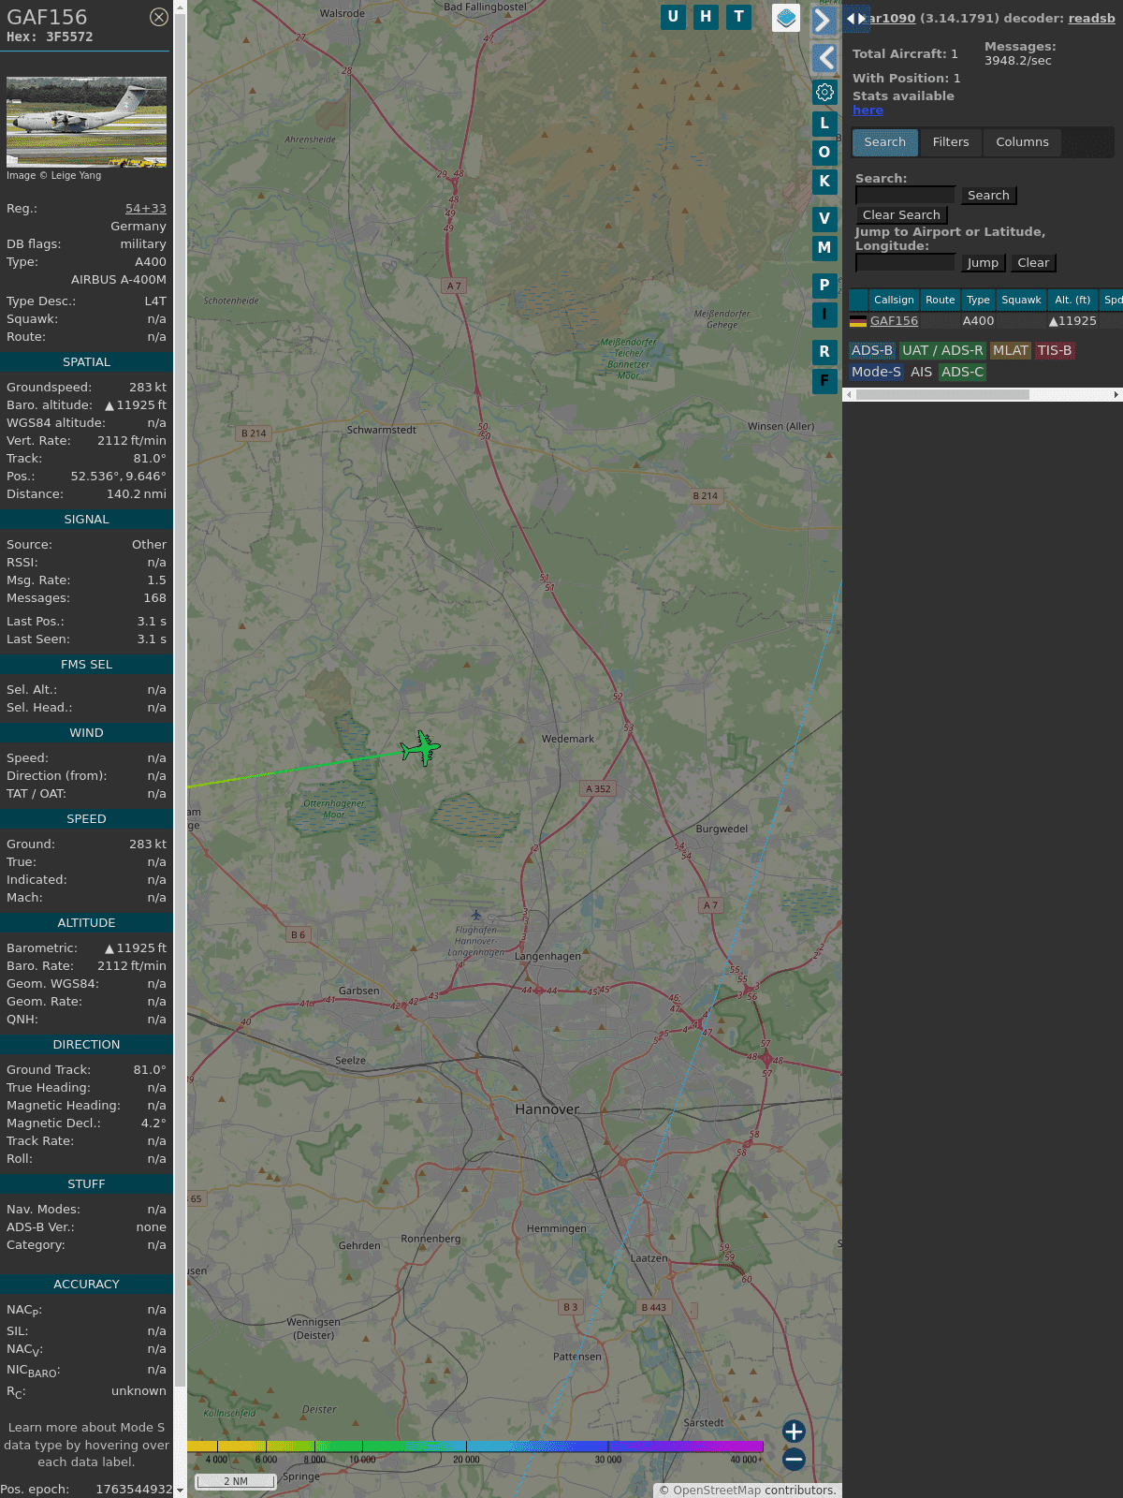Open the stats 'here' link
This screenshot has height=1498, width=1123.
[868, 110]
